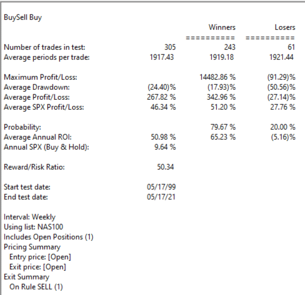
Task: Click the Winners column header
Action: coord(222,27)
